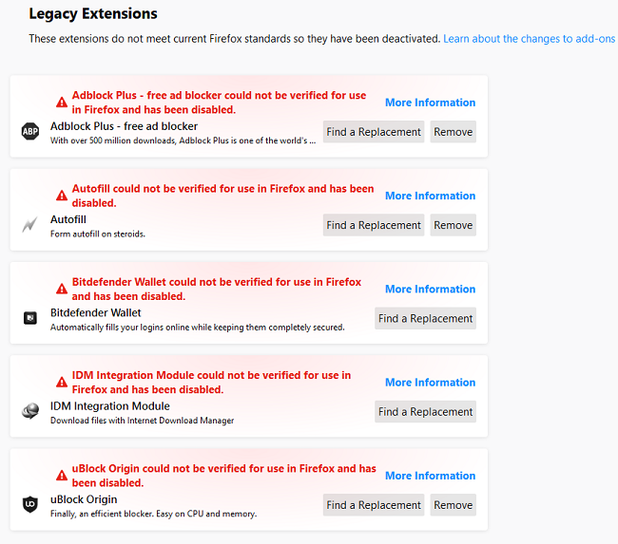Open More Information for IDM Integration Module

430,382
